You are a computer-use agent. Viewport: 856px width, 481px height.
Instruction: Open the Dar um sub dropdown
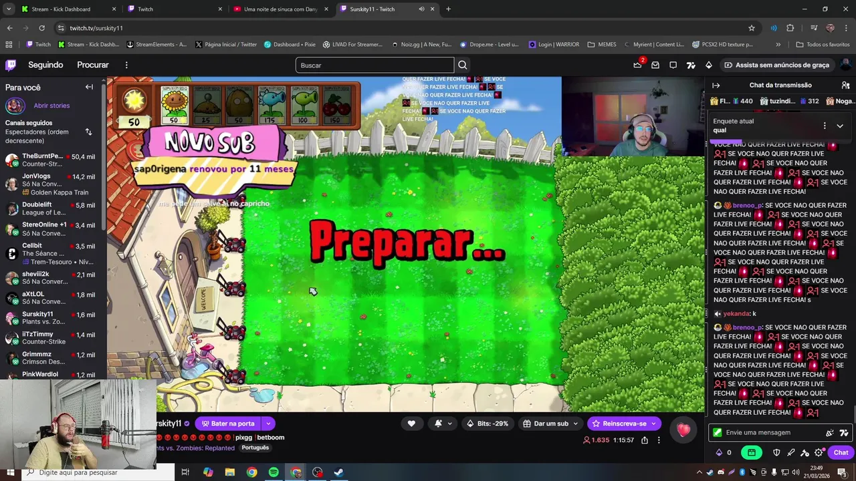575,424
